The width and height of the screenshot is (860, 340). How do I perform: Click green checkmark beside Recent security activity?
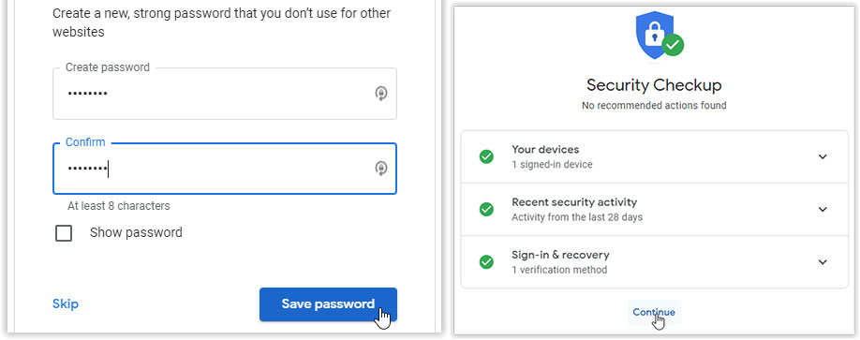[x=486, y=210]
